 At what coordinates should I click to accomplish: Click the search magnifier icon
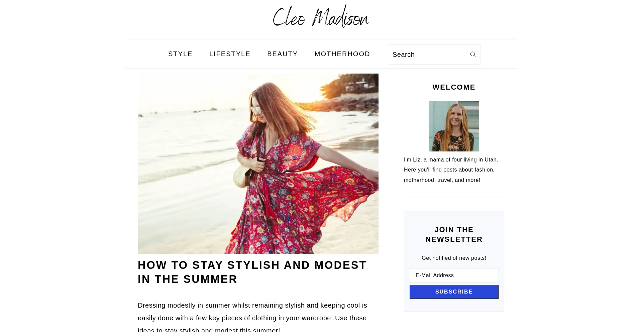point(473,54)
